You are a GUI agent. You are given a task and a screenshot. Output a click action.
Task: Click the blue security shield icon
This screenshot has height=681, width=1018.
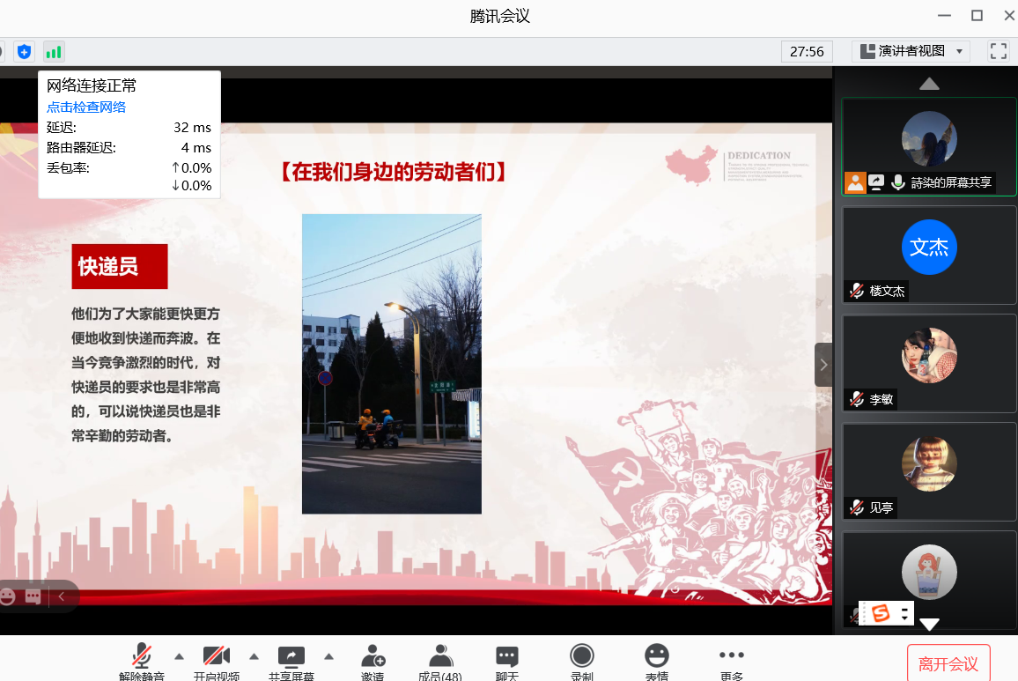click(24, 51)
